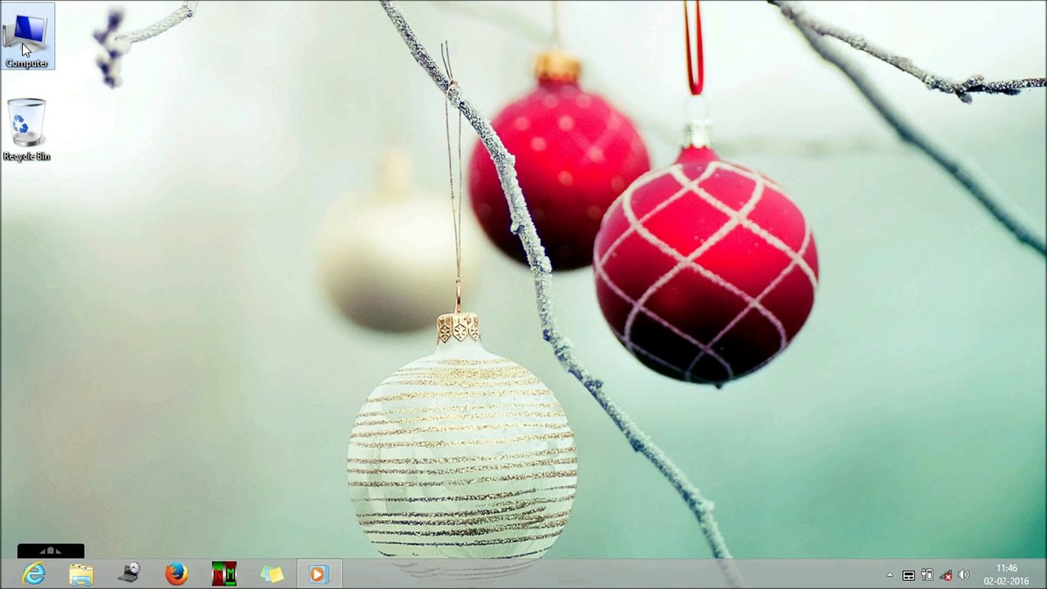1047x589 pixels.
Task: Open Internet Explorer from the taskbar
Action: click(34, 574)
